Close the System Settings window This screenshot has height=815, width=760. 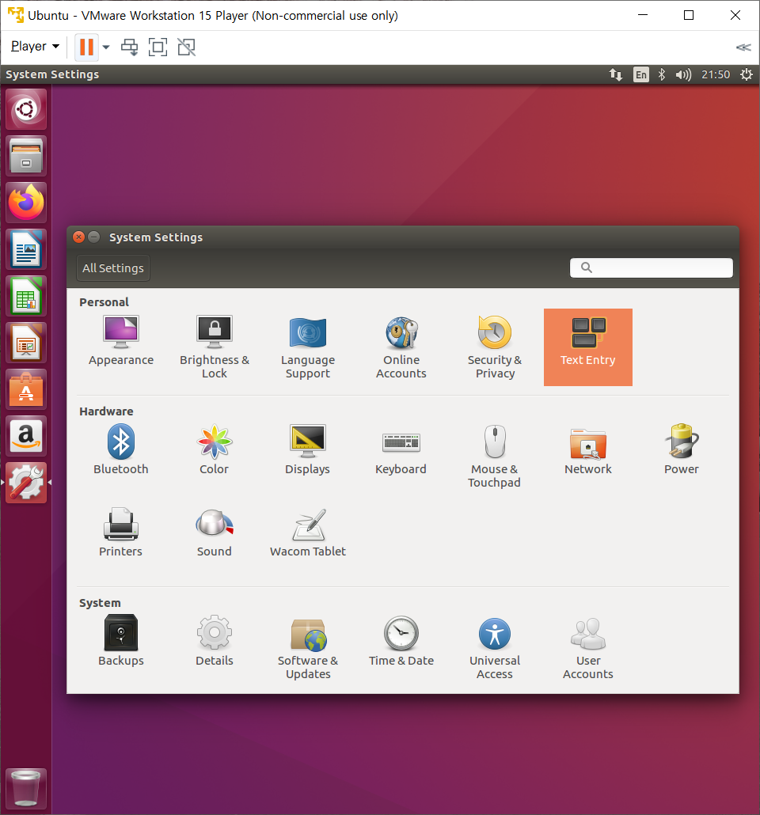click(x=78, y=237)
